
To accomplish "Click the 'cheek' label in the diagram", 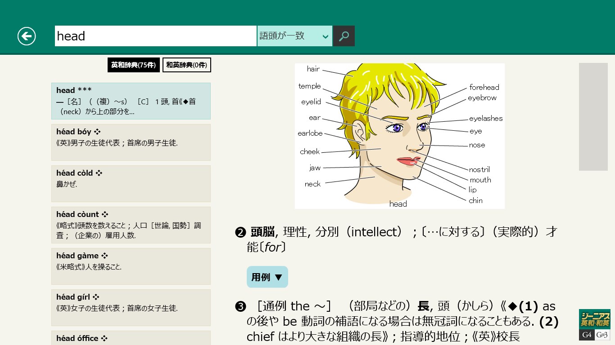I will pyautogui.click(x=310, y=152).
